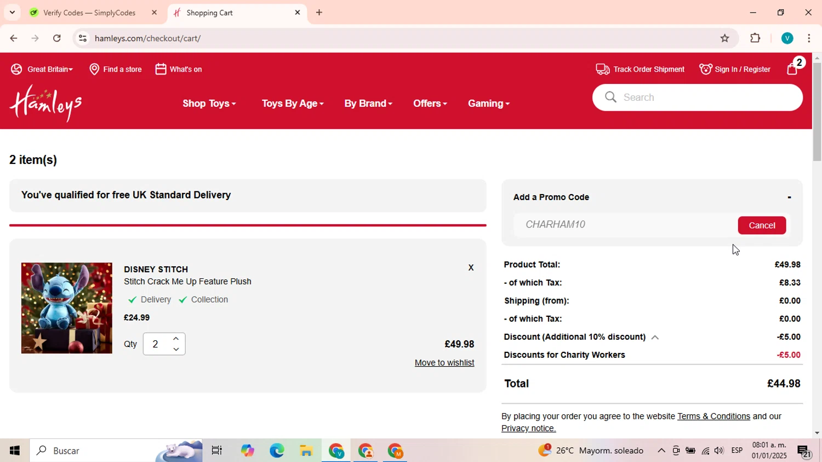Open the Offers menu

[x=430, y=104]
